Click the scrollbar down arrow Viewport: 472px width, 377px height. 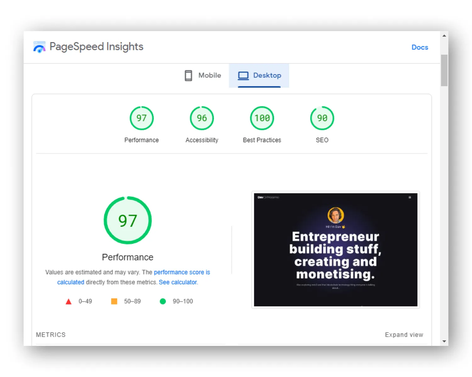pyautogui.click(x=444, y=341)
